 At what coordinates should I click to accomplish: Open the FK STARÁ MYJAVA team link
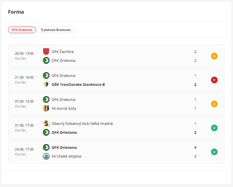pyautogui.click(x=66, y=156)
